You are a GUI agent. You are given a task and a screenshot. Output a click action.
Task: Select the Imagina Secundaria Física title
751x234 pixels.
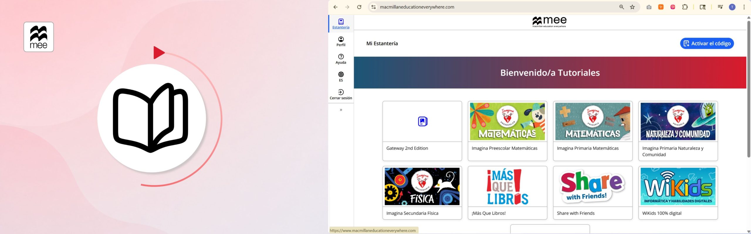(412, 213)
